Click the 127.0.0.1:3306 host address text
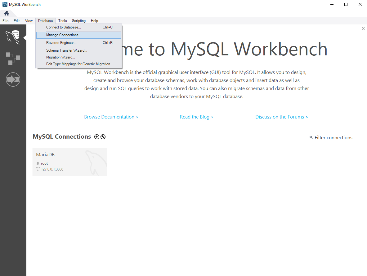The width and height of the screenshot is (367, 276). (x=52, y=169)
